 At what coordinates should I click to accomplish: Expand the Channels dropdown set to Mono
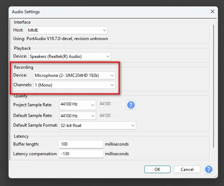(x=74, y=85)
